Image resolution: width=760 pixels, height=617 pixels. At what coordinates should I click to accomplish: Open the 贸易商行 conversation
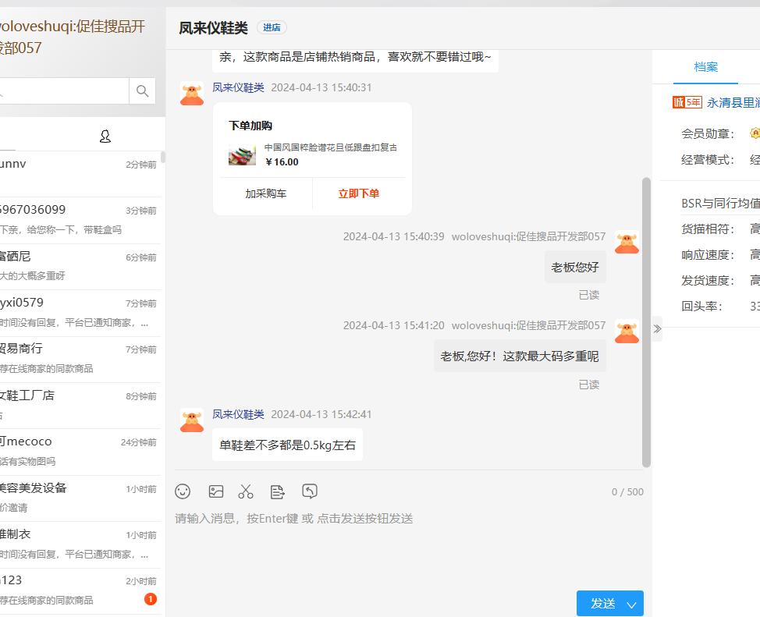tap(80, 359)
